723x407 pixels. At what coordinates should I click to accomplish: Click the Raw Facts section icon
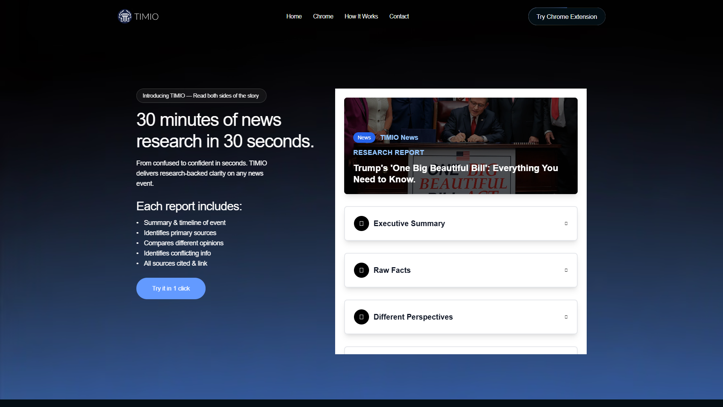tap(361, 270)
